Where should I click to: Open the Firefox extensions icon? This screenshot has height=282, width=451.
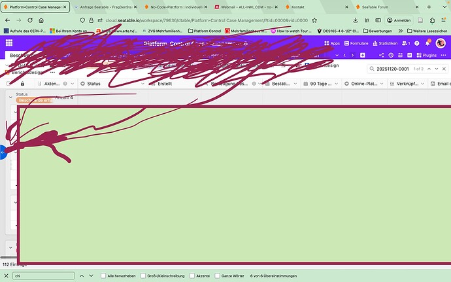432,20
